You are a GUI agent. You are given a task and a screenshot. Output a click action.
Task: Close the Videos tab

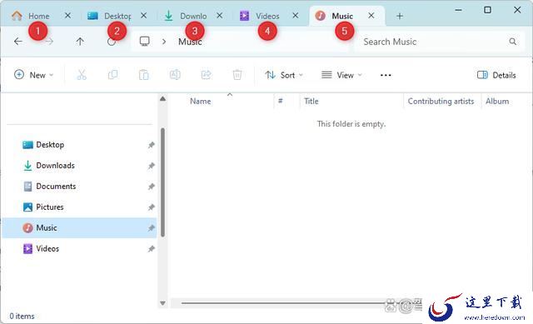coord(296,16)
